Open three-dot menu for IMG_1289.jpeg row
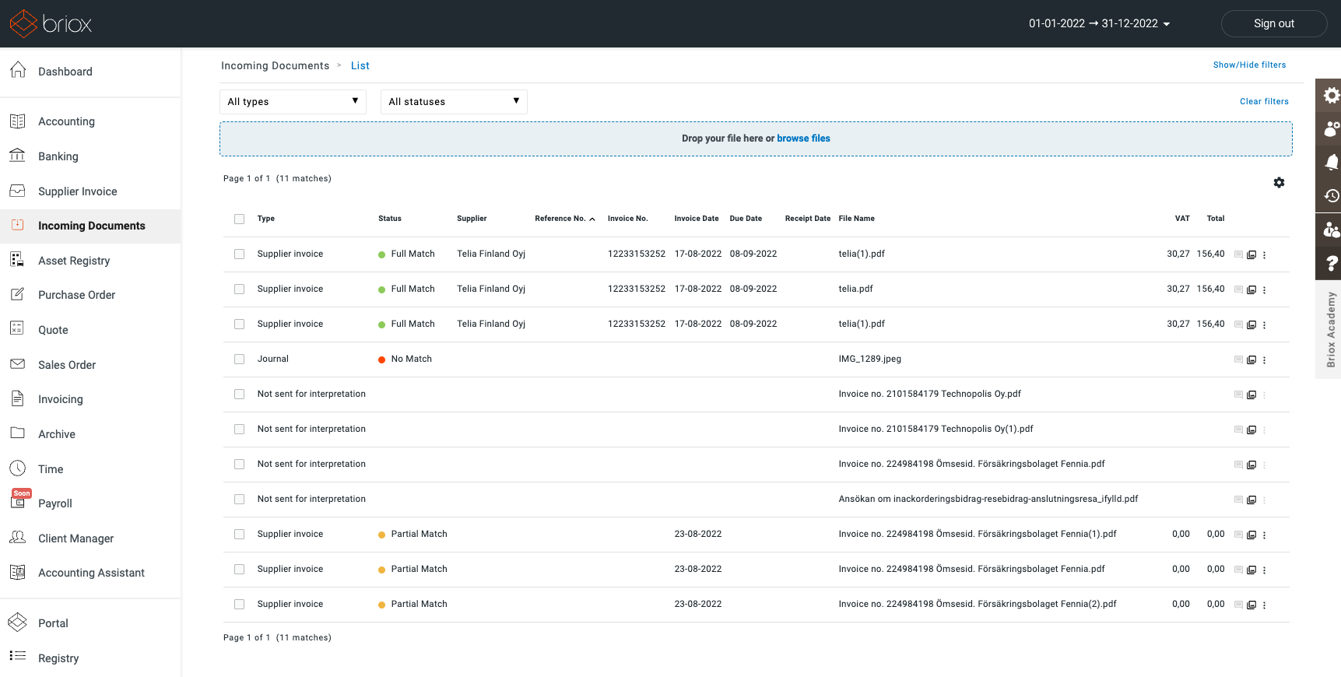Image resolution: width=1341 pixels, height=677 pixels. click(1264, 360)
